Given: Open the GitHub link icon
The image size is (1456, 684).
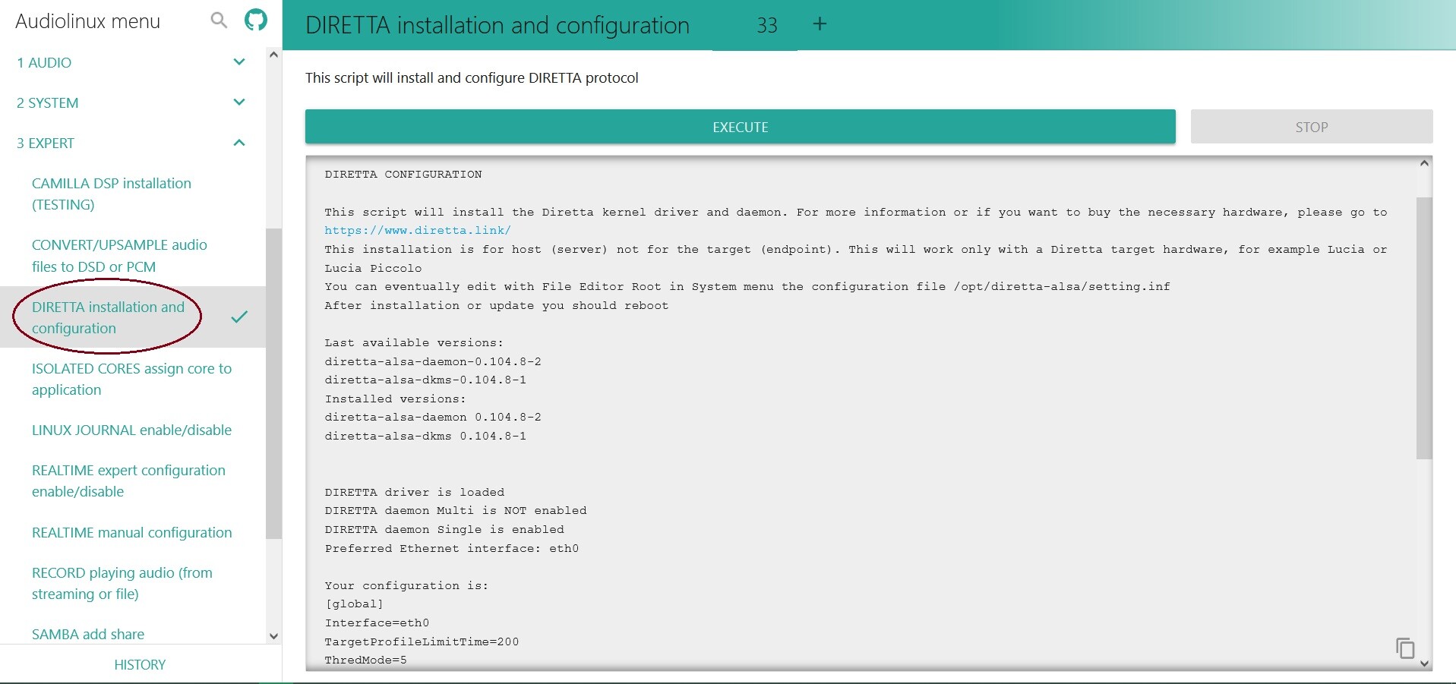Looking at the screenshot, I should click(256, 20).
